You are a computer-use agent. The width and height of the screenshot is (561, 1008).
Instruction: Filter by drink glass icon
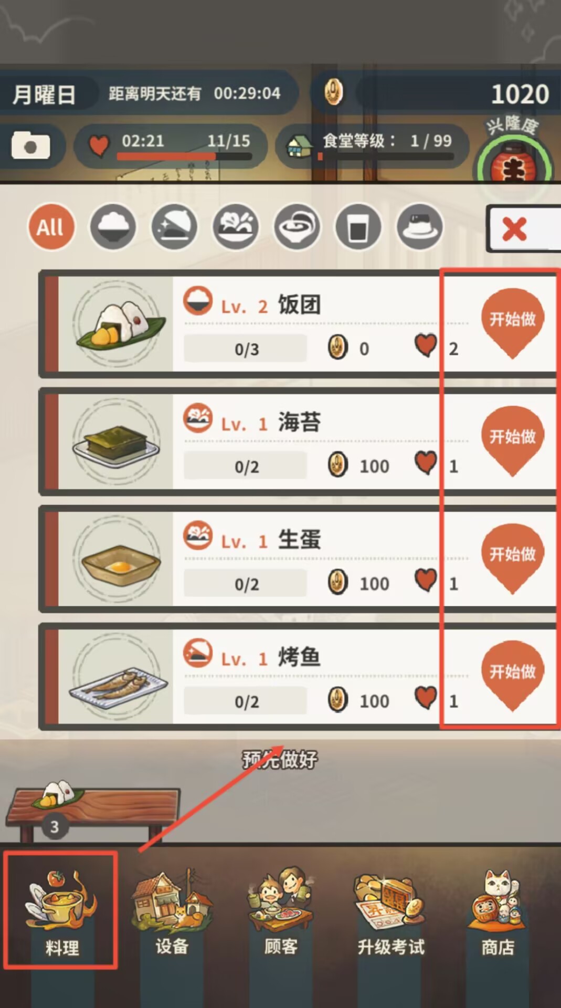click(358, 227)
